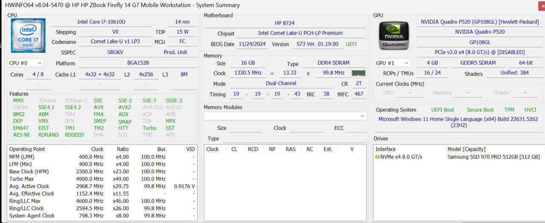Select the Cores value 4 / 8
The image size is (545, 223).
[38, 74]
